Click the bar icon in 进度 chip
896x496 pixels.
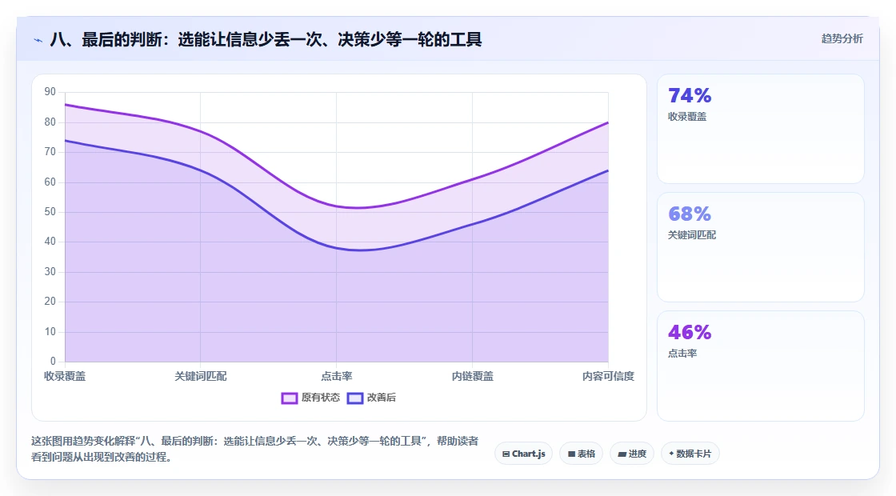(622, 454)
